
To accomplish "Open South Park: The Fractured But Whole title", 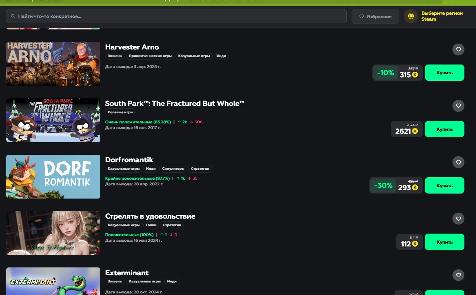I will tap(175, 104).
